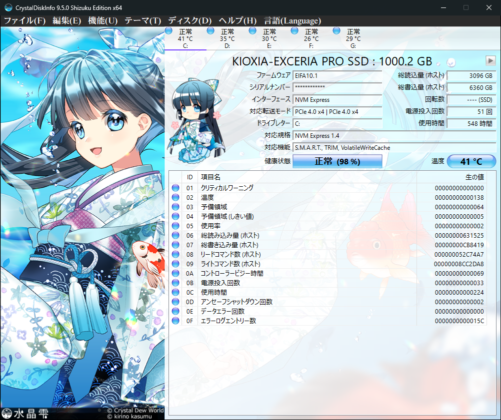Click status icon for 0F エラーログエントリー数
Viewport: 501px width, 420px height.
(x=175, y=321)
